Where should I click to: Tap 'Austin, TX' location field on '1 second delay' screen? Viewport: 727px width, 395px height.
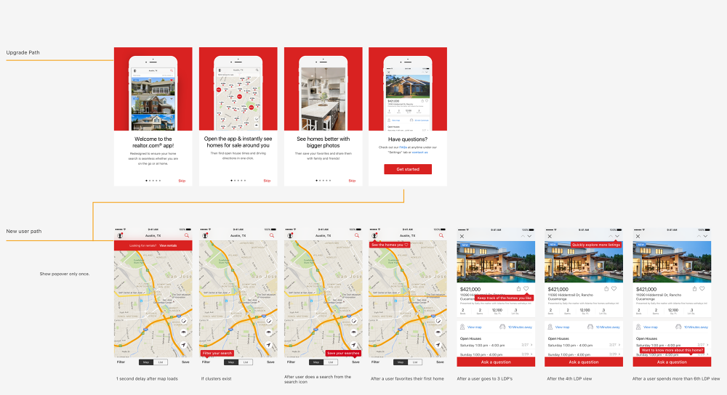[x=153, y=235]
